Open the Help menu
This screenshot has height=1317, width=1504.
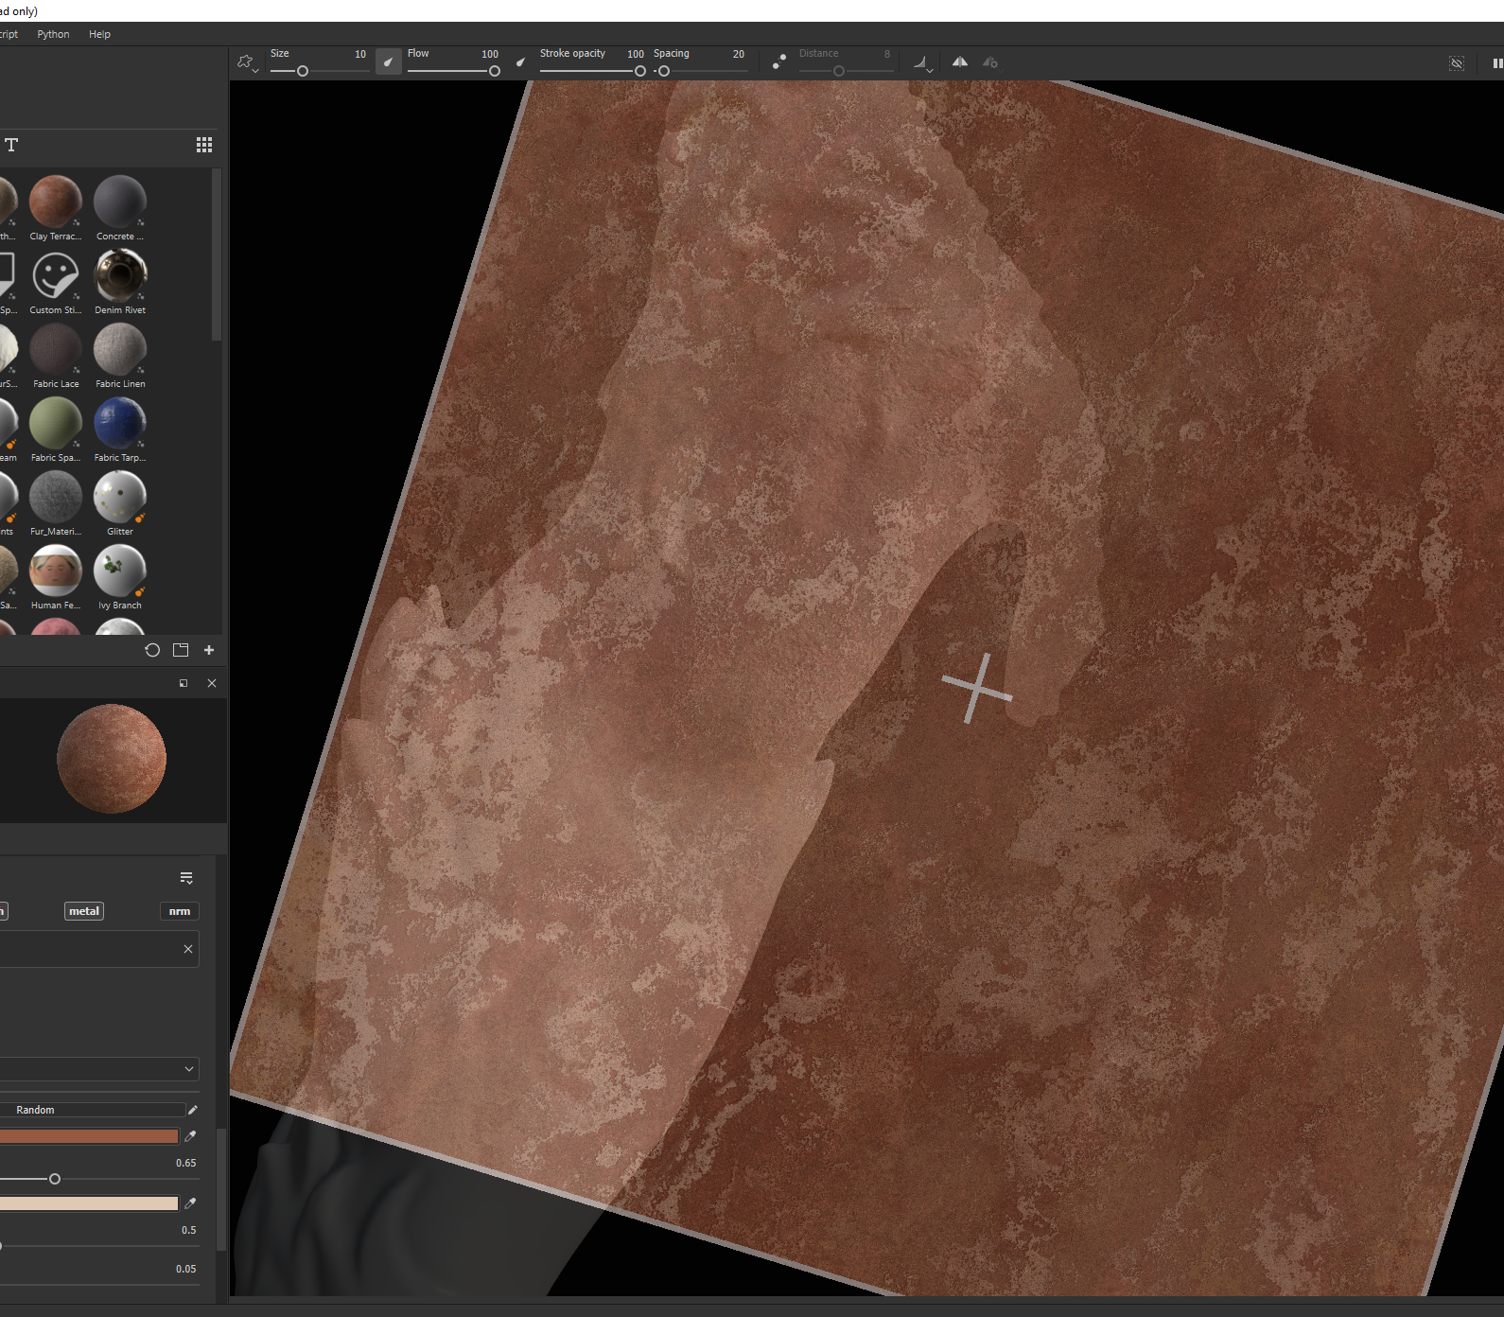[x=99, y=34]
